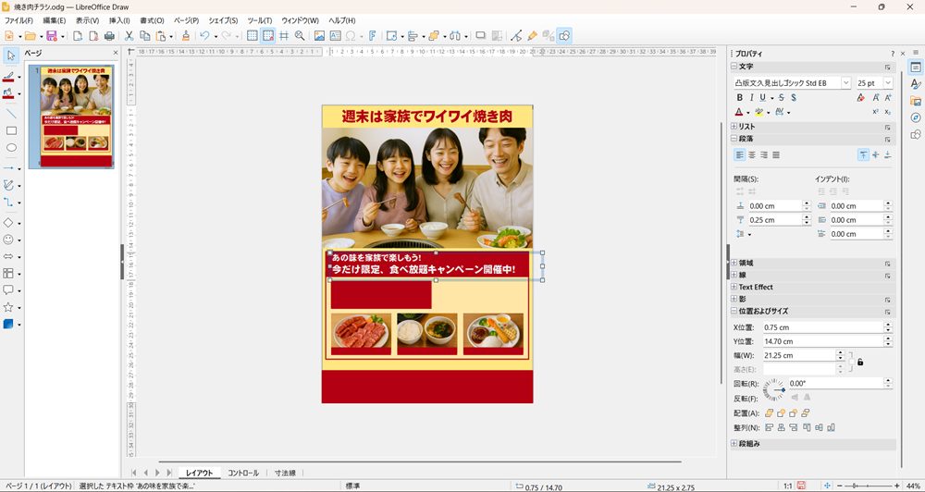Screen dimensions: 925x492
Task: Open Zoom & Pan magnifier tool
Action: [x=300, y=36]
